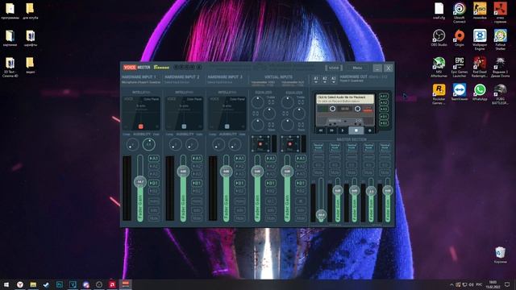Open Windows Start menu
Viewport: 516px width, 290px height.
coord(6,284)
